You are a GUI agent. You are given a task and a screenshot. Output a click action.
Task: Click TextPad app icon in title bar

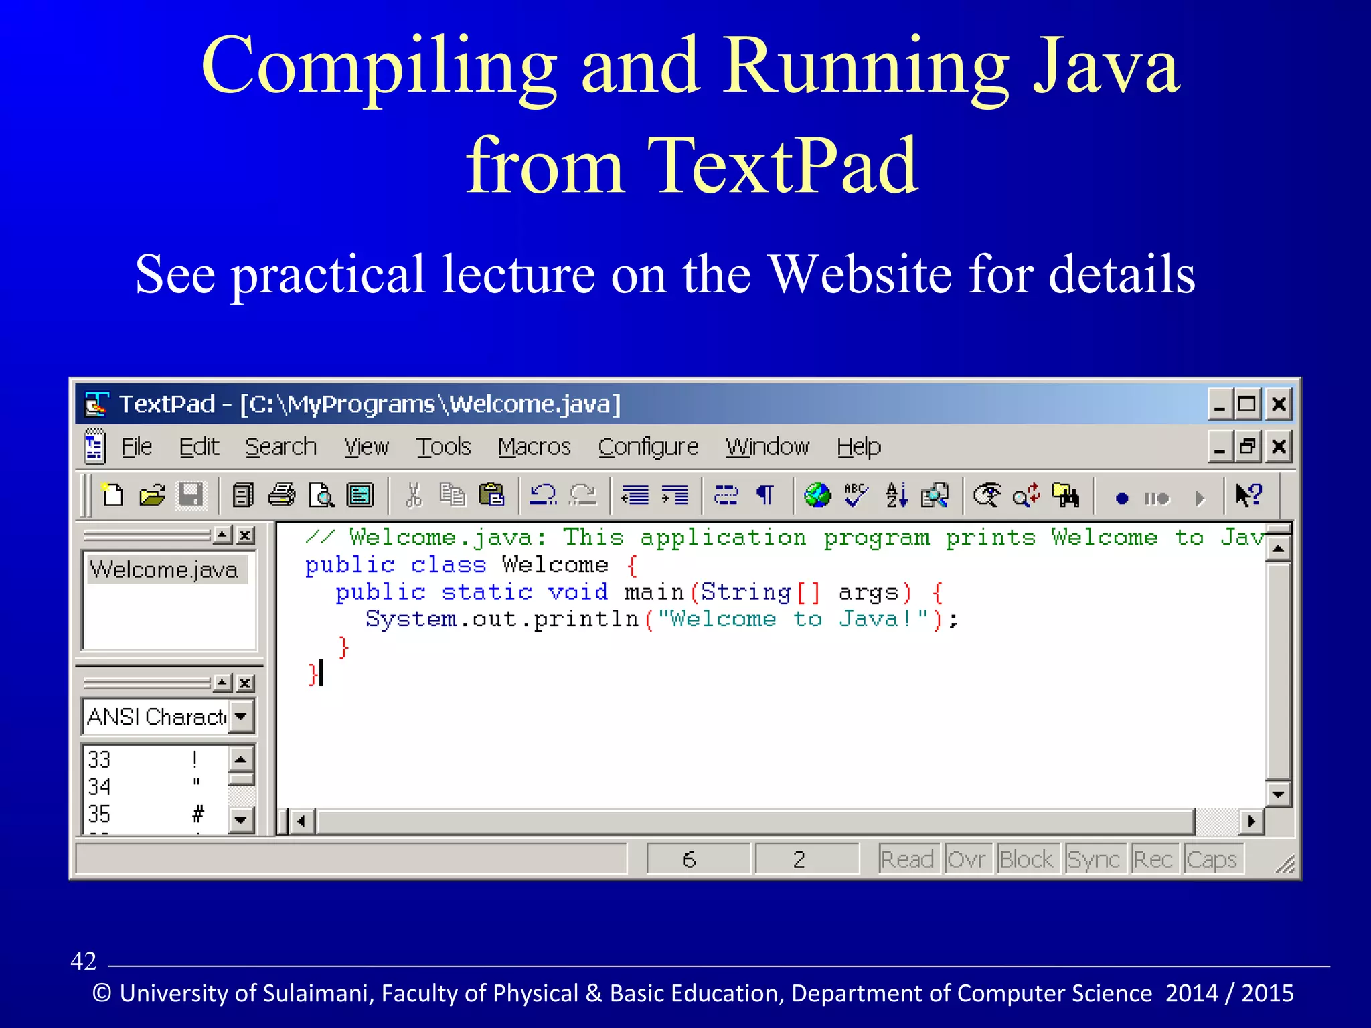click(96, 404)
